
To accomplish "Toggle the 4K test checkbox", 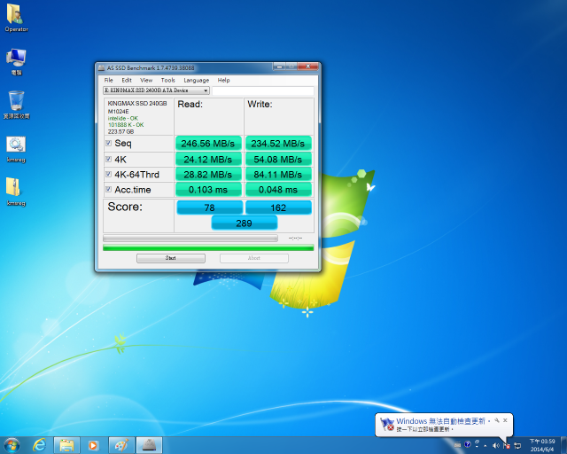I will pyautogui.click(x=108, y=159).
